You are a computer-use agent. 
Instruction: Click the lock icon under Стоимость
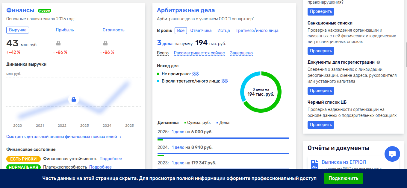(105, 42)
